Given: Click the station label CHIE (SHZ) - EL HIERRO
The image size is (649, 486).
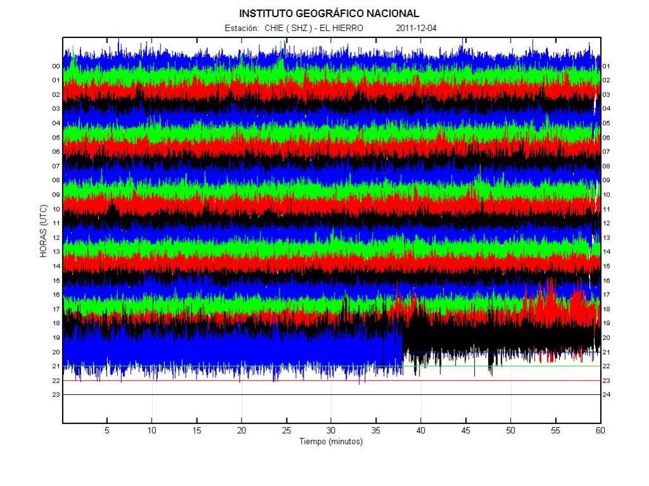Looking at the screenshot, I should 294,29.
